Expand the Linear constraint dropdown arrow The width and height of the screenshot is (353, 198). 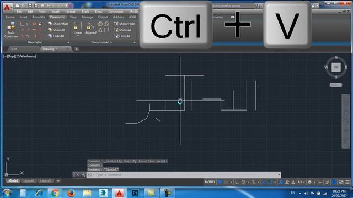click(78, 36)
